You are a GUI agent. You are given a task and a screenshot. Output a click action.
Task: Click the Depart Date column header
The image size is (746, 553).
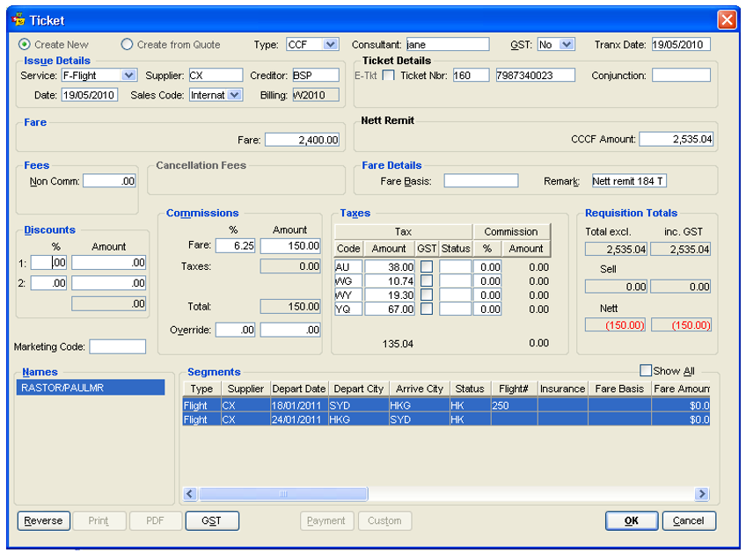point(299,389)
